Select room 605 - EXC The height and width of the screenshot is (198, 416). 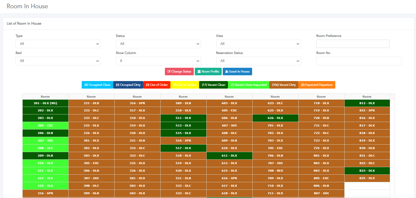pyautogui.click(x=229, y=110)
